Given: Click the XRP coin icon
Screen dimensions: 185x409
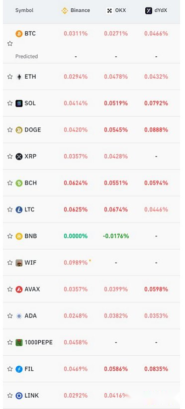Looking at the screenshot, I should (x=19, y=157).
